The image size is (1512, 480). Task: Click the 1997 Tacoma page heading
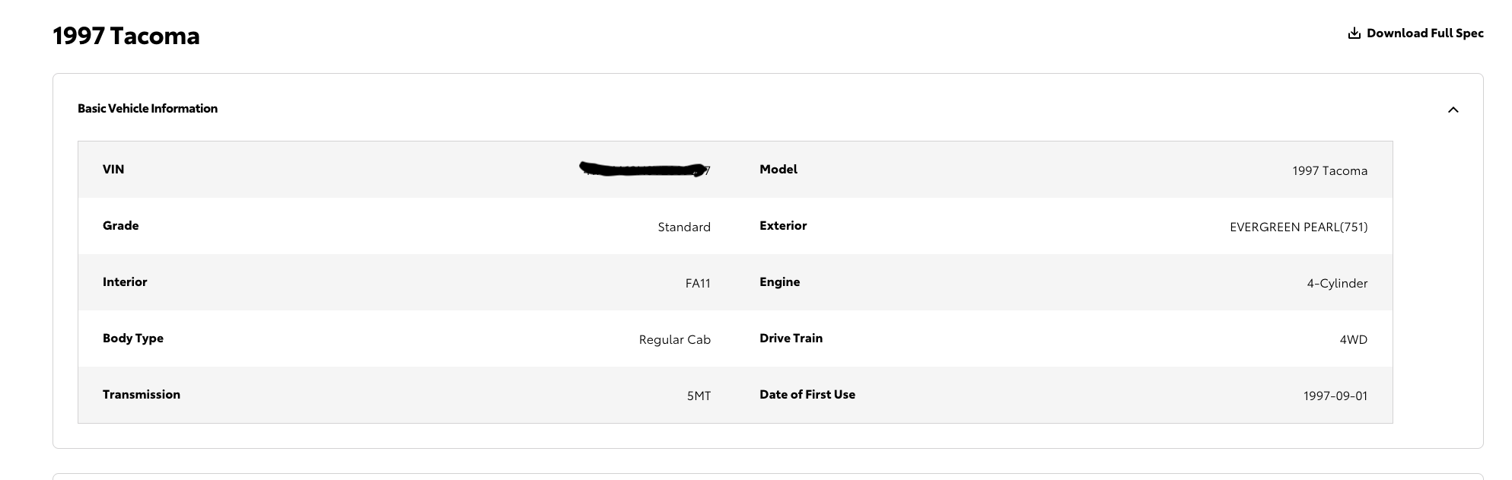coord(126,36)
